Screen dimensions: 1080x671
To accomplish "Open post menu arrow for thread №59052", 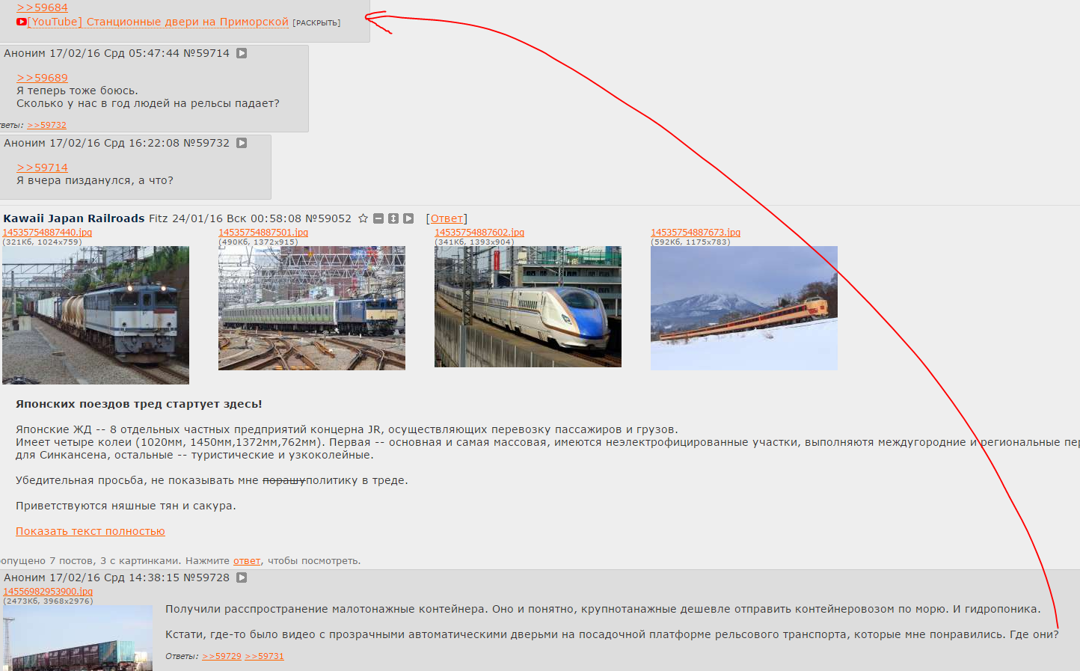I will [x=408, y=218].
